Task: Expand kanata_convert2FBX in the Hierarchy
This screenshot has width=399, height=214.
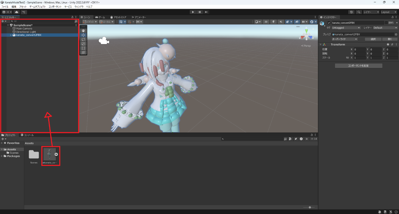Action: [11, 35]
